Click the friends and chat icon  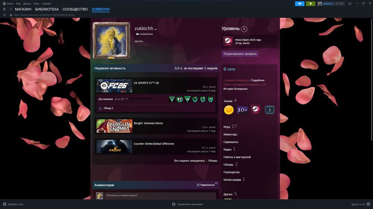(368, 204)
